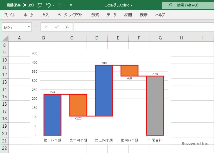The height and width of the screenshot is (153, 214).
Task: Select row 15 header
Action: [x=4, y=97]
